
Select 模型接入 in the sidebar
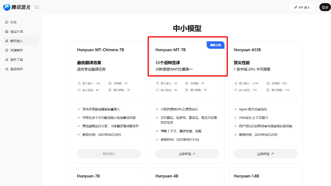point(21,41)
